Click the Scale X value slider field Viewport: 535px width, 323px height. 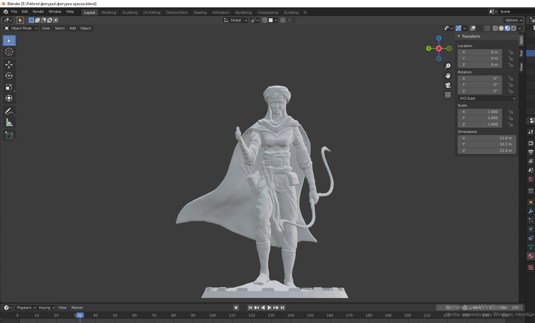pyautogui.click(x=480, y=112)
